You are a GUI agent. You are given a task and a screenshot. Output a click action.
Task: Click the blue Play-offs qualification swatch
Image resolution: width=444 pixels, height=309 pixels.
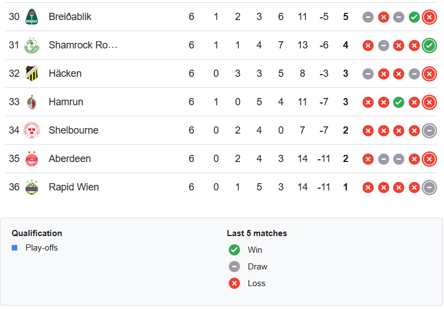pyautogui.click(x=14, y=248)
